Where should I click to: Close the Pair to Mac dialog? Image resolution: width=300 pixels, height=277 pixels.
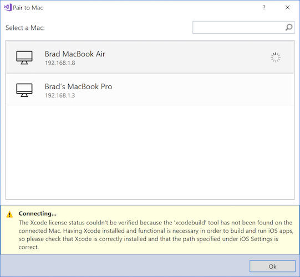pos(287,7)
